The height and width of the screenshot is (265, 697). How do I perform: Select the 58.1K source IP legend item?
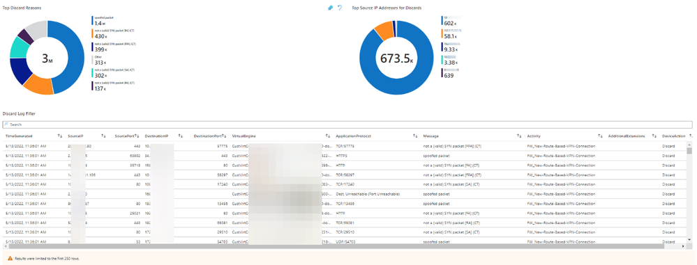[451, 33]
